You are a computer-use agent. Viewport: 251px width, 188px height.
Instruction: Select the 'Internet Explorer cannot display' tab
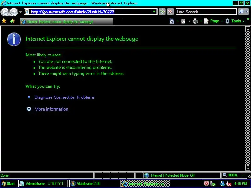click(x=66, y=22)
